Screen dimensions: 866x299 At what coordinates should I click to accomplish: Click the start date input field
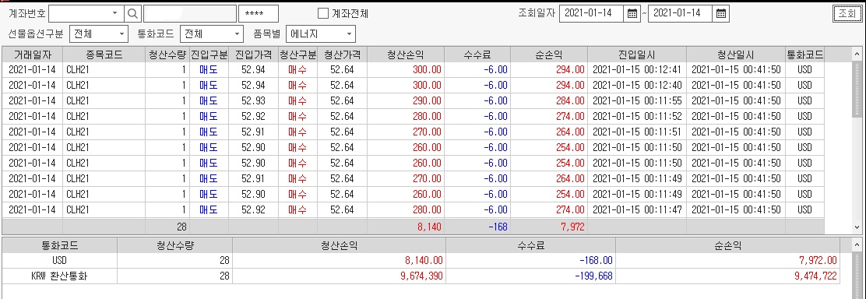(592, 14)
